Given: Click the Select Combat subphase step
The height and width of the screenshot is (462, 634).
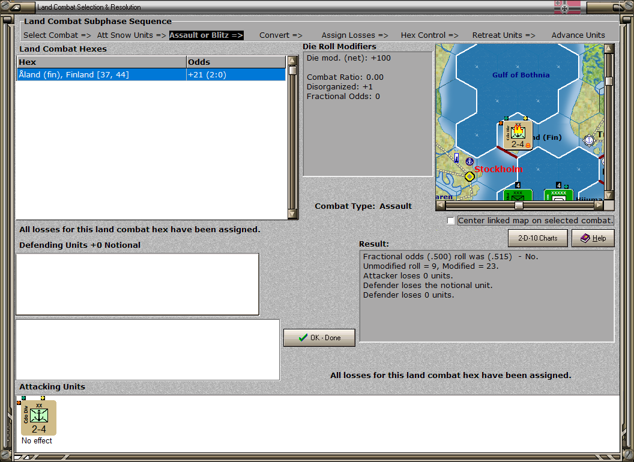Looking at the screenshot, I should tap(58, 35).
